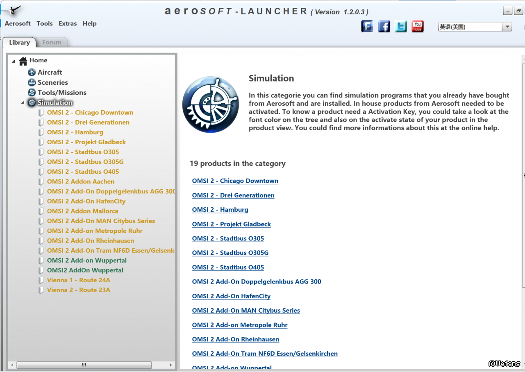Open the Tram NF6D Essen/Gelsenkirchen link
Image resolution: width=525 pixels, height=372 pixels.
pyautogui.click(x=265, y=354)
